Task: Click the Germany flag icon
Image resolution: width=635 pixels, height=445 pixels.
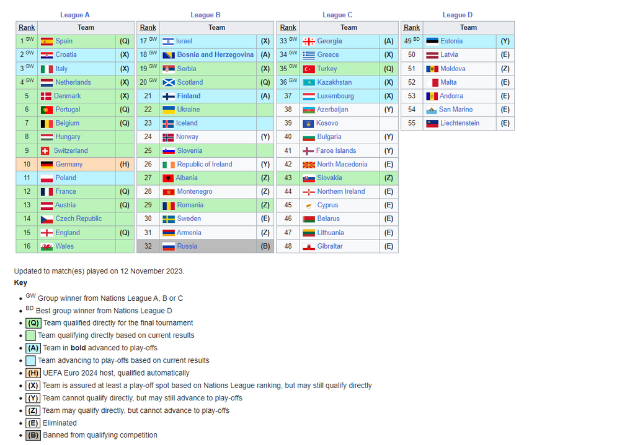Action: [x=47, y=165]
